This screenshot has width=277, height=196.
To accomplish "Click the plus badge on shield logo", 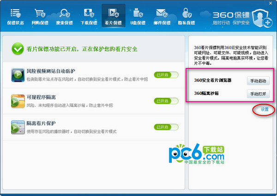I will click(x=268, y=23).
